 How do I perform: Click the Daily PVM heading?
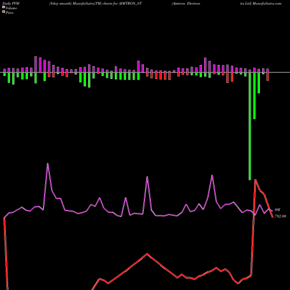[x=11, y=3]
